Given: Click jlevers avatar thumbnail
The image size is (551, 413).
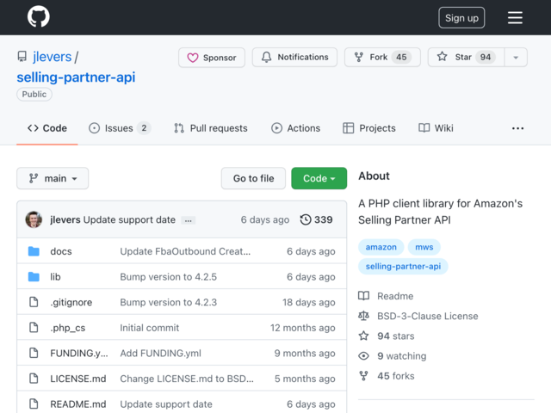Looking at the screenshot, I should click(x=34, y=220).
